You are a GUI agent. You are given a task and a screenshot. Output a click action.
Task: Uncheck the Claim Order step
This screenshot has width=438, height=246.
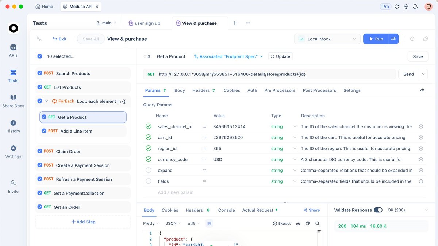(40, 151)
